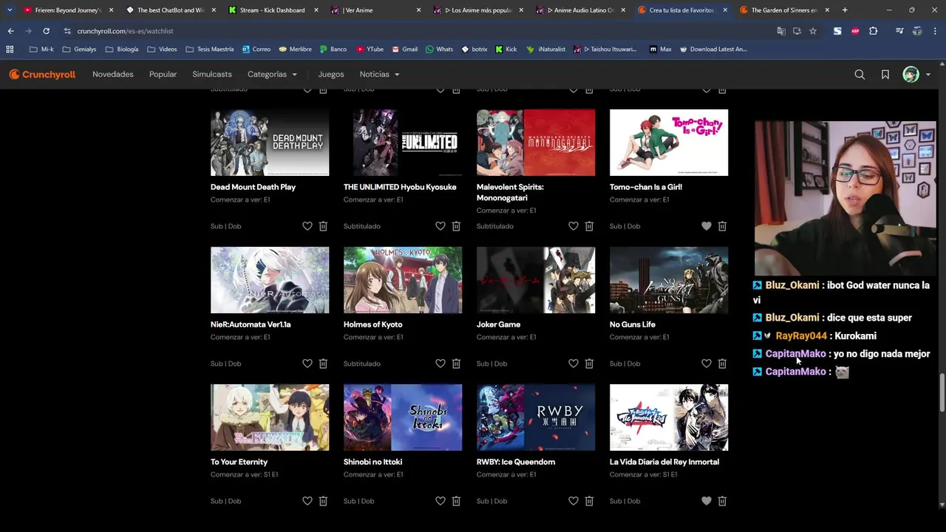Reload the page with browser refresh button
946x532 pixels.
pos(46,31)
